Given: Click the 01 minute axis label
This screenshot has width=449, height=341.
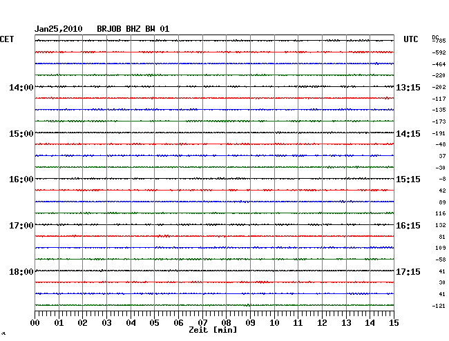Looking at the screenshot, I should (59, 323).
